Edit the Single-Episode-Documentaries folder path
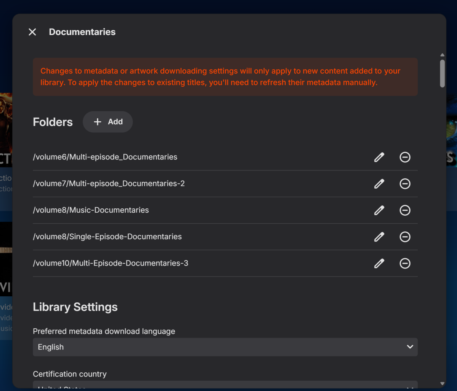 point(379,237)
